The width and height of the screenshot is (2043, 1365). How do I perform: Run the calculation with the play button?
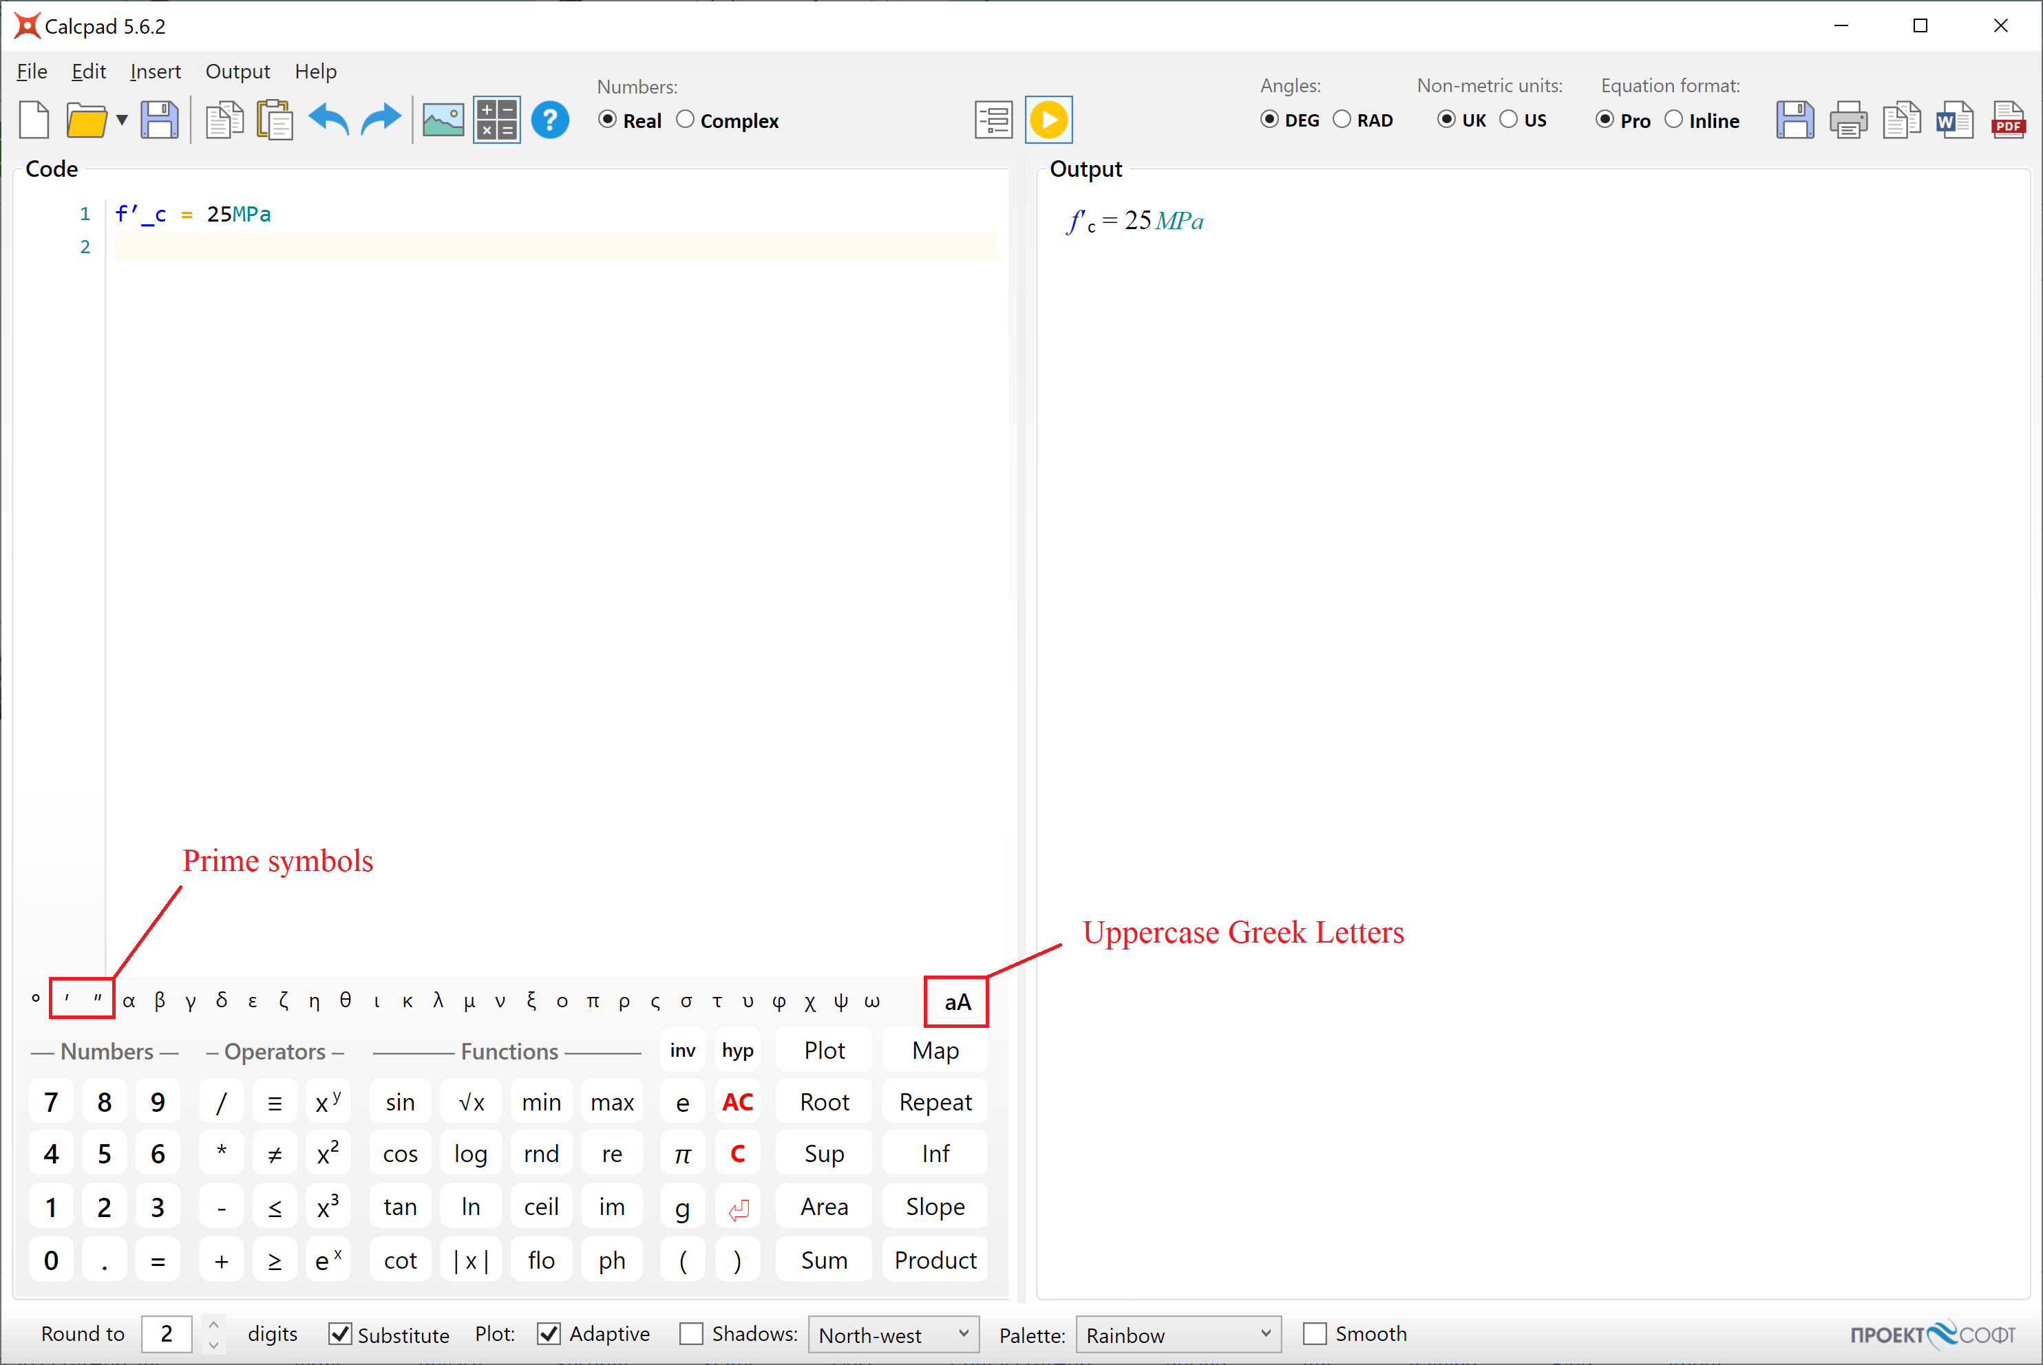click(x=1048, y=119)
